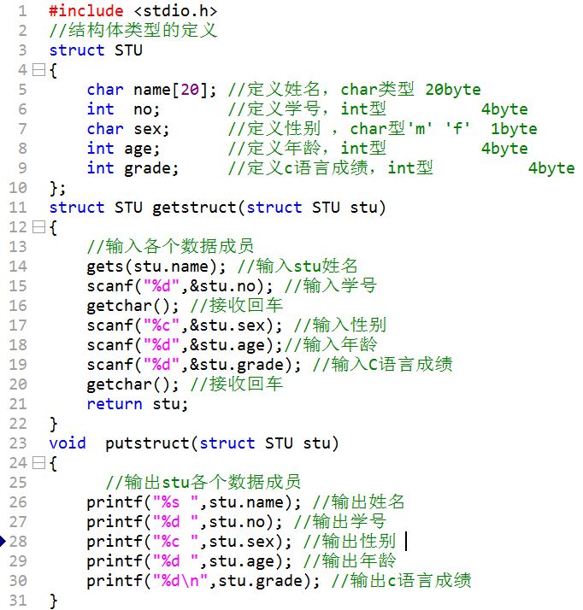Image resolution: width=583 pixels, height=610 pixels.
Task: Click the comment '//输入各个数据成员'
Action: coord(170,246)
